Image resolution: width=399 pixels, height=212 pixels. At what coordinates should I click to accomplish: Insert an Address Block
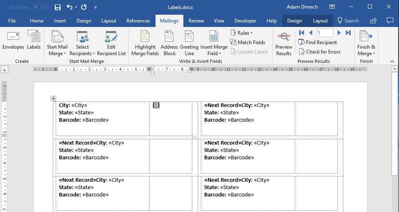tap(169, 44)
